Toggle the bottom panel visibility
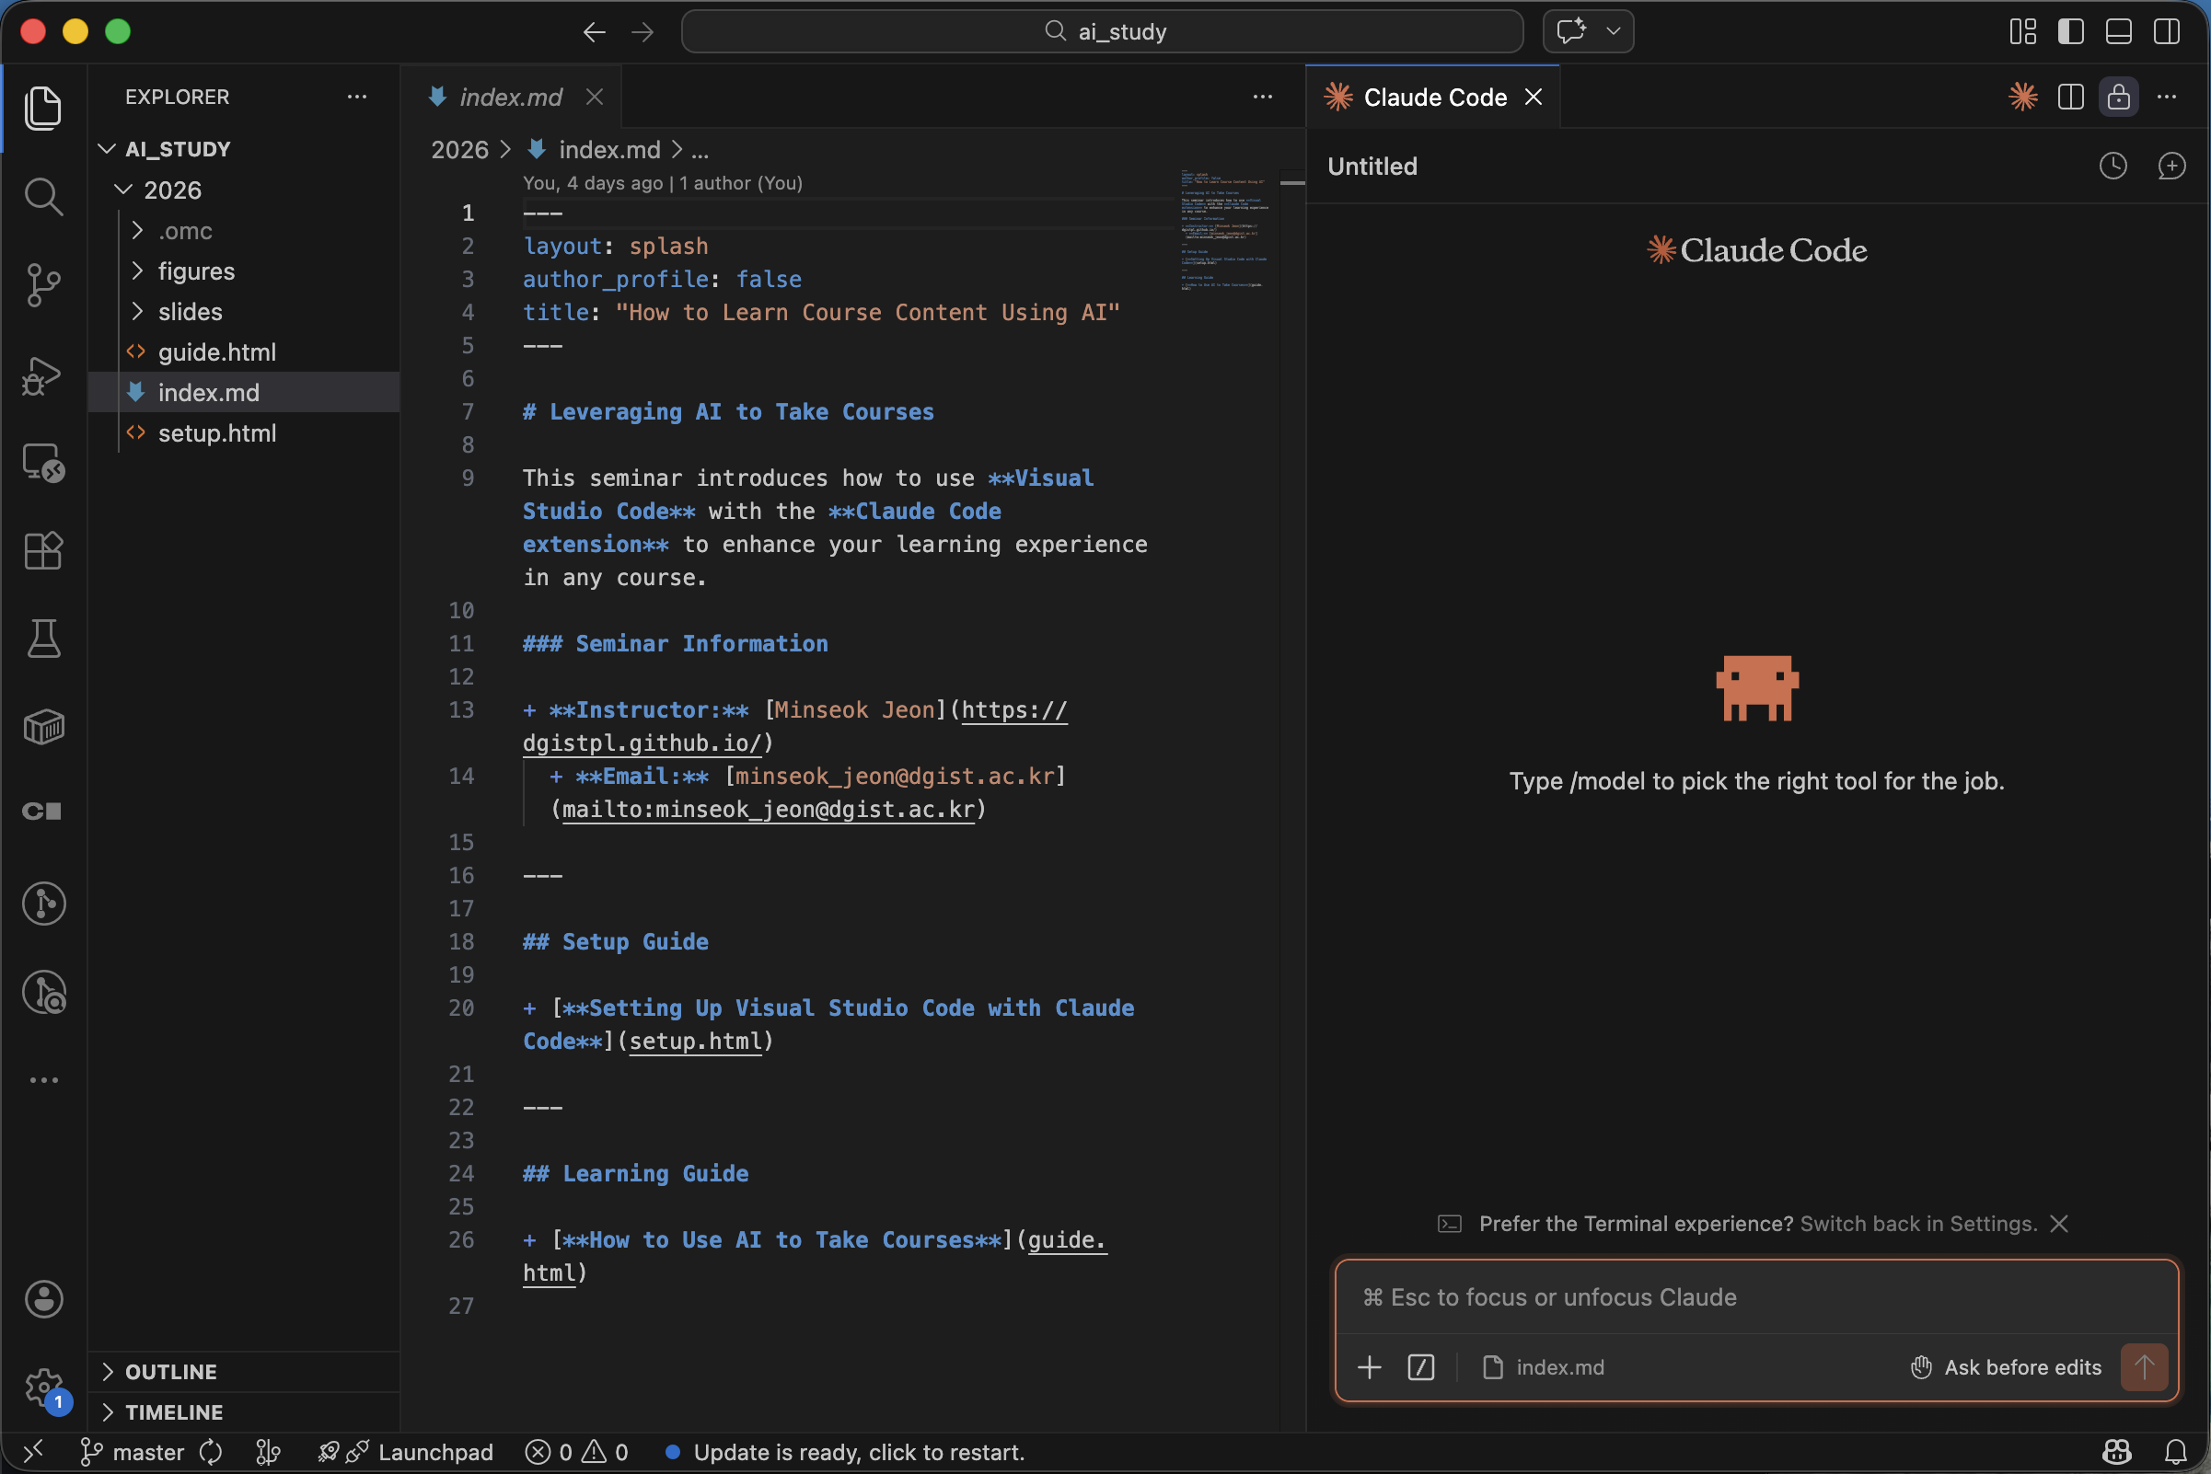 click(2119, 31)
